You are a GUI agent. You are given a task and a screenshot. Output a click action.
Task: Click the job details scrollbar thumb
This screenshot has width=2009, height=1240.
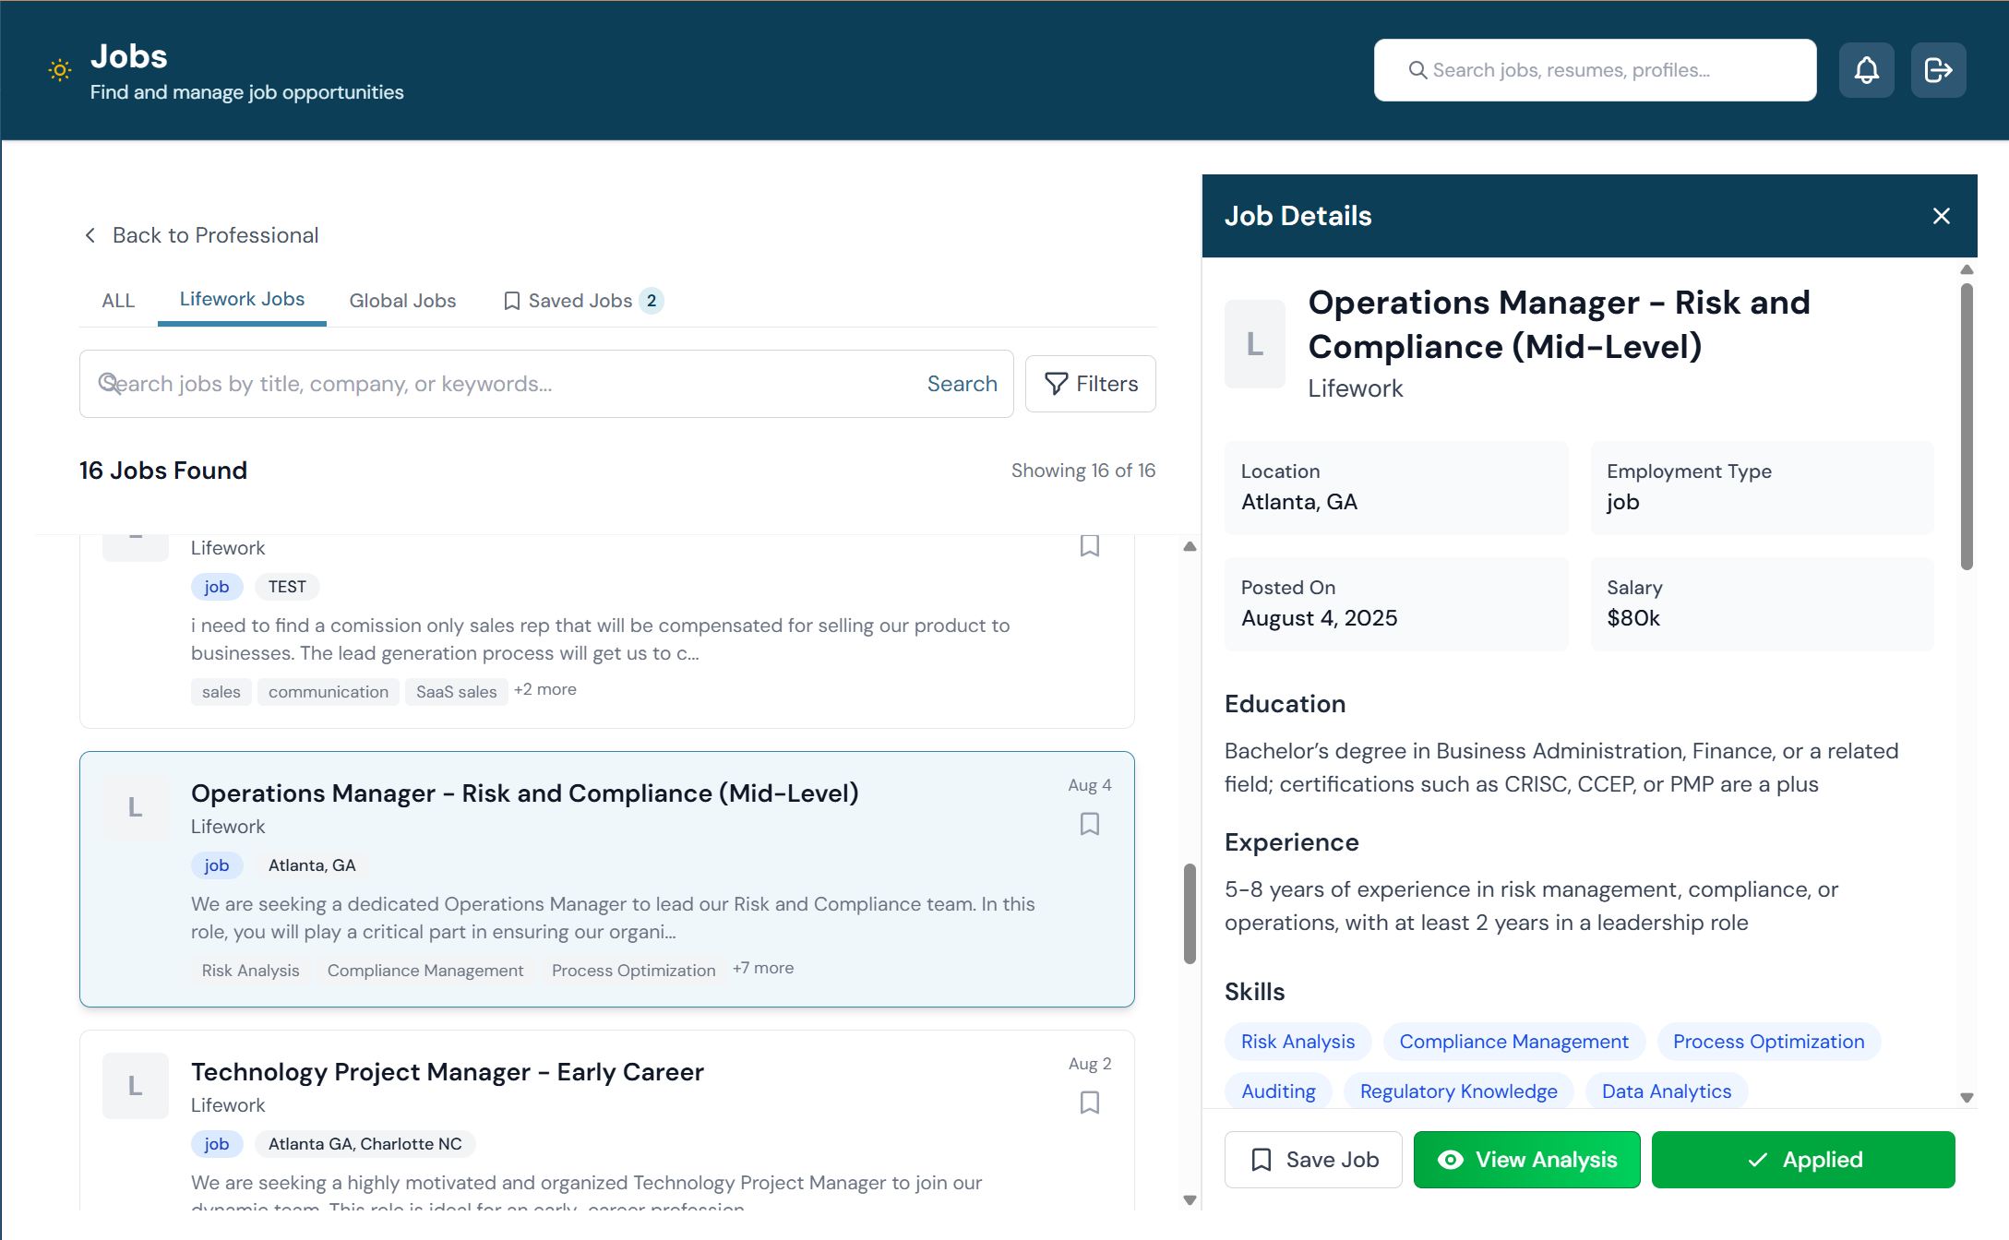(1967, 424)
